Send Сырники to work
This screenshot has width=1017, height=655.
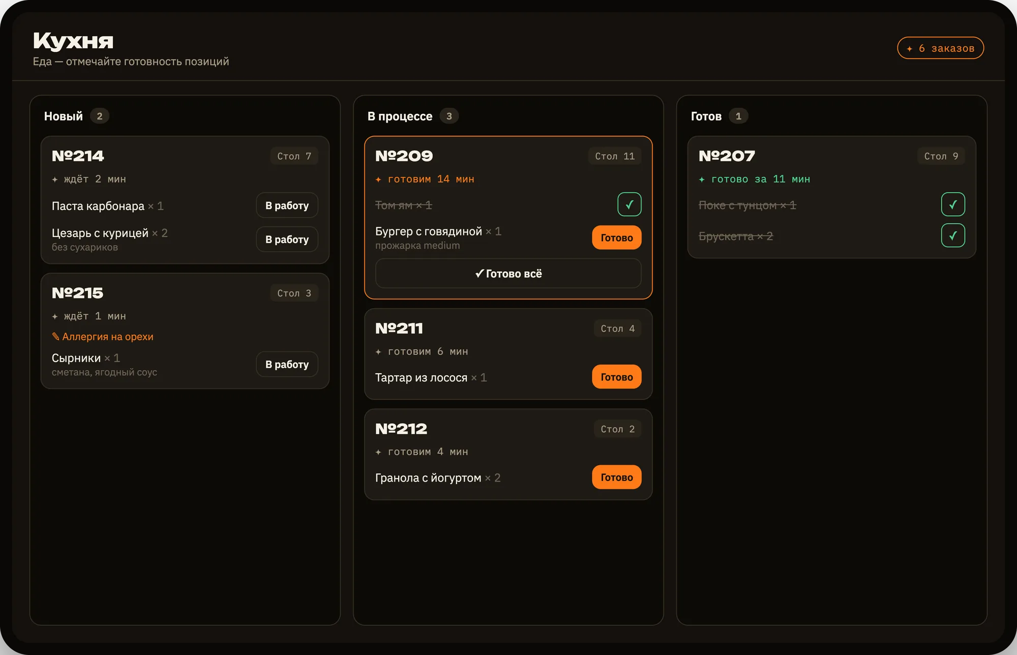(287, 364)
